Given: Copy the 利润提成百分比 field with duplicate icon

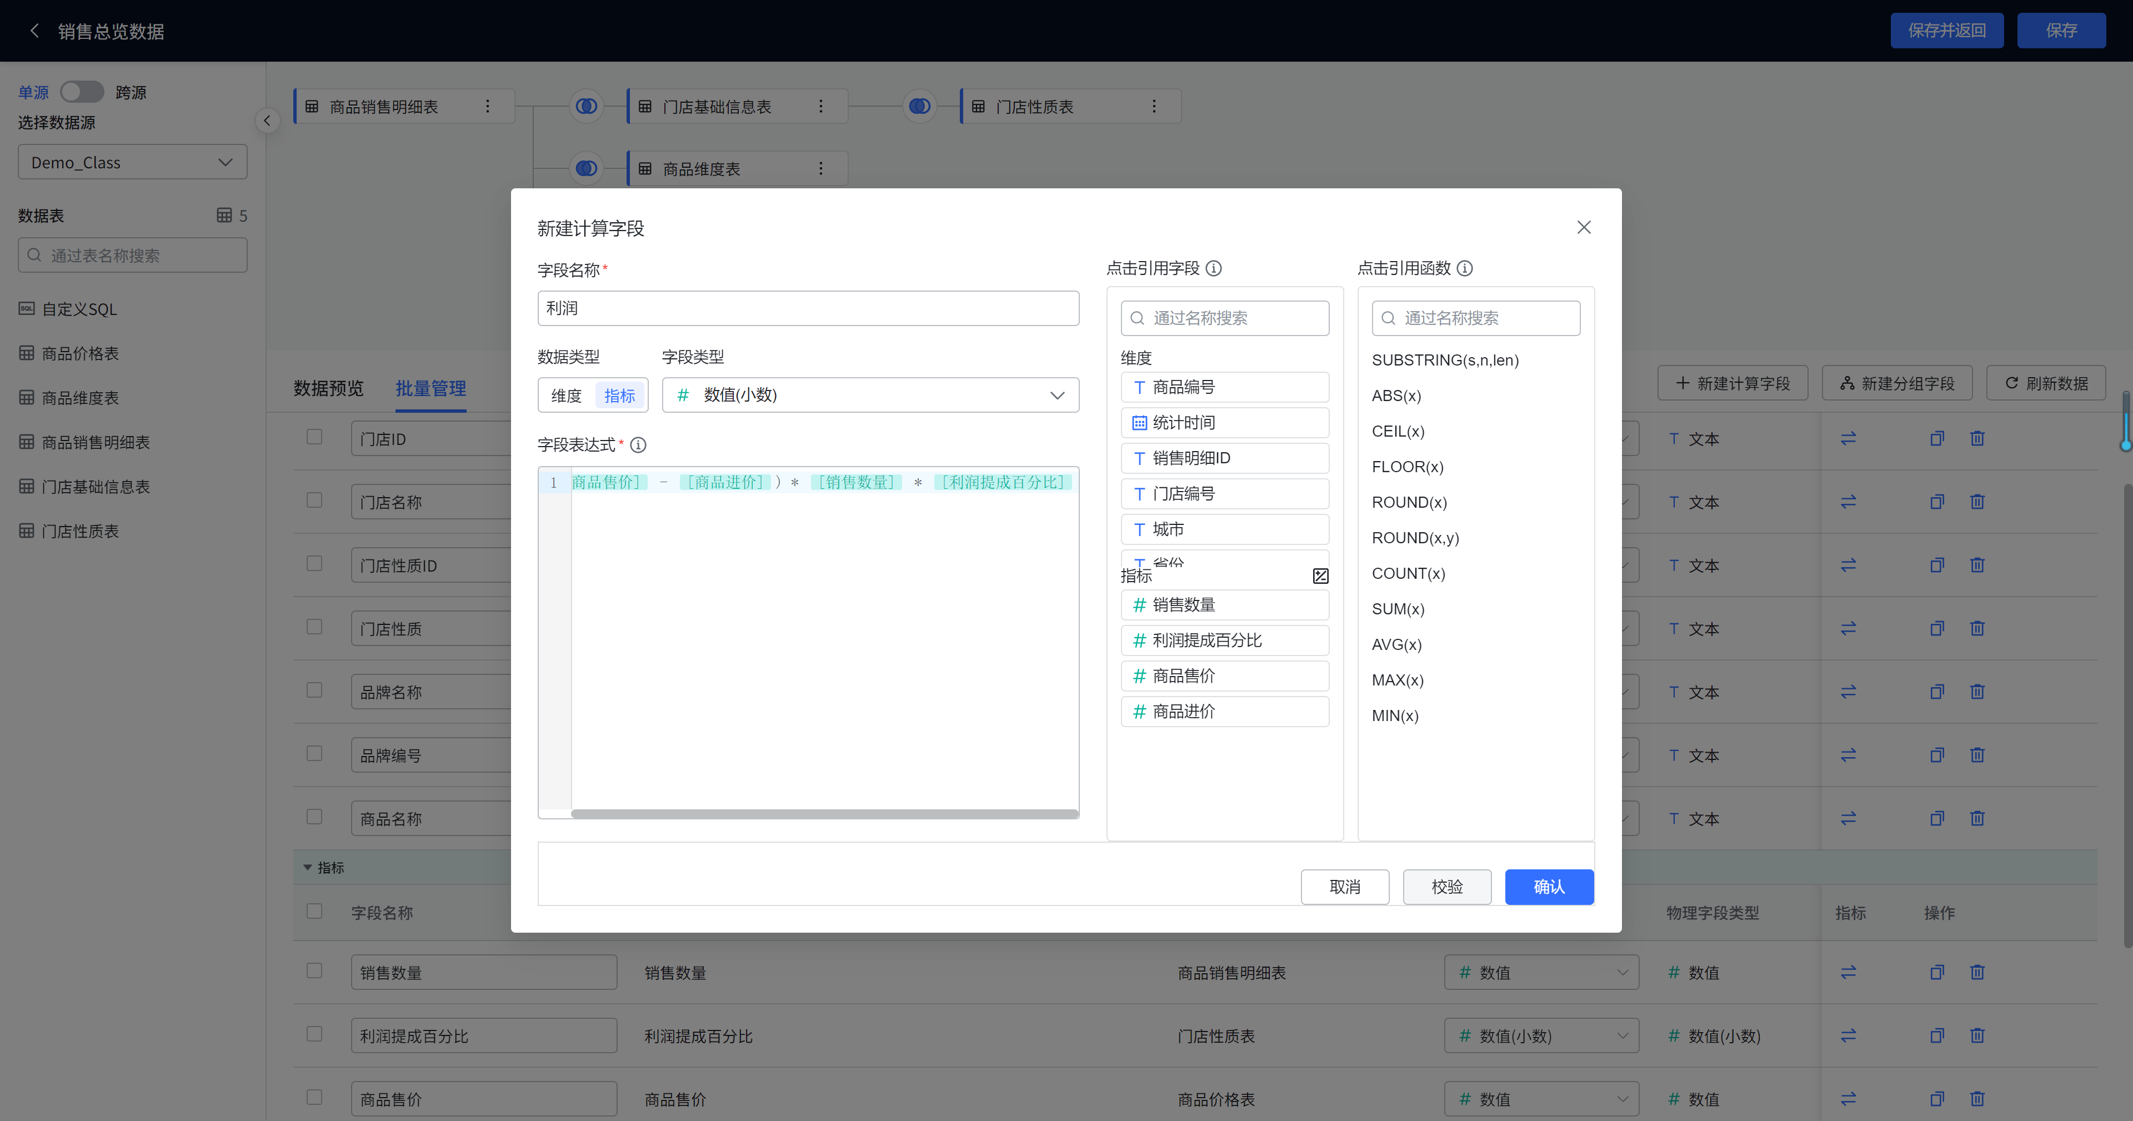Looking at the screenshot, I should click(x=1937, y=1035).
